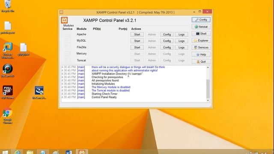
Task: Start the FileZilla module
Action: click(137, 47)
